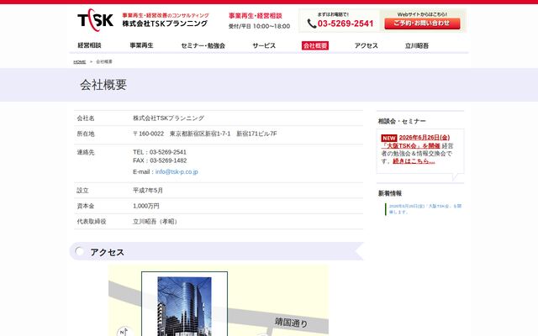Click the TSK logo

tap(95, 20)
